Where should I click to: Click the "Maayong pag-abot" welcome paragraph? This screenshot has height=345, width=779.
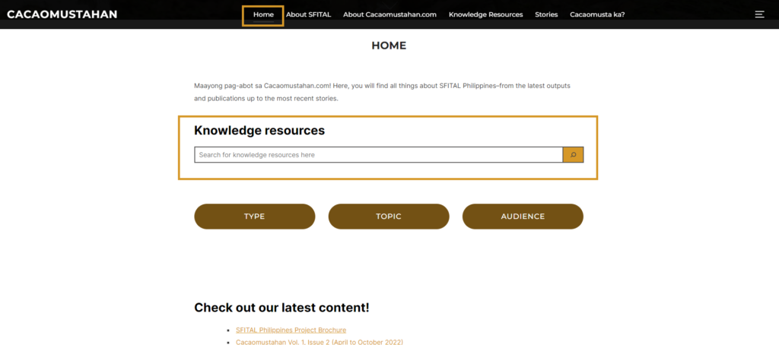tap(382, 92)
